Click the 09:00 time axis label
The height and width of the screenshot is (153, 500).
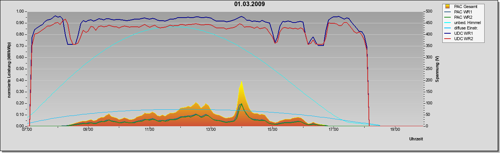click(x=88, y=130)
